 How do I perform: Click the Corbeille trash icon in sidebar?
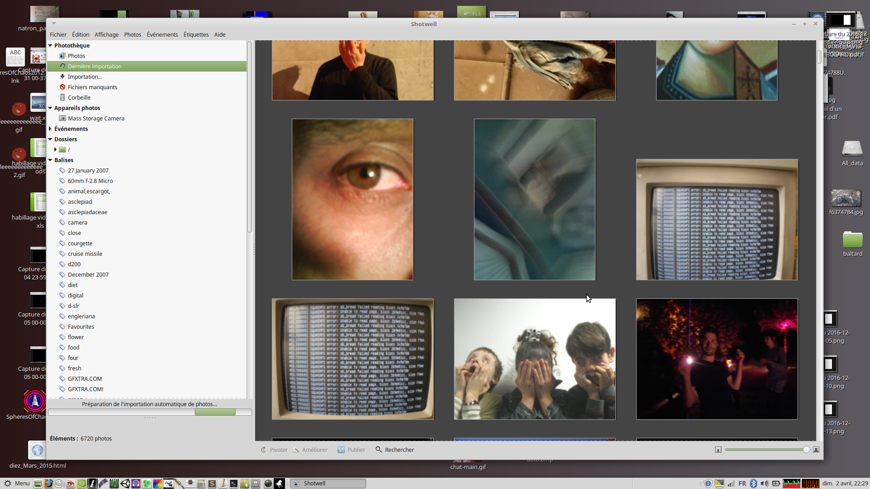pos(63,97)
